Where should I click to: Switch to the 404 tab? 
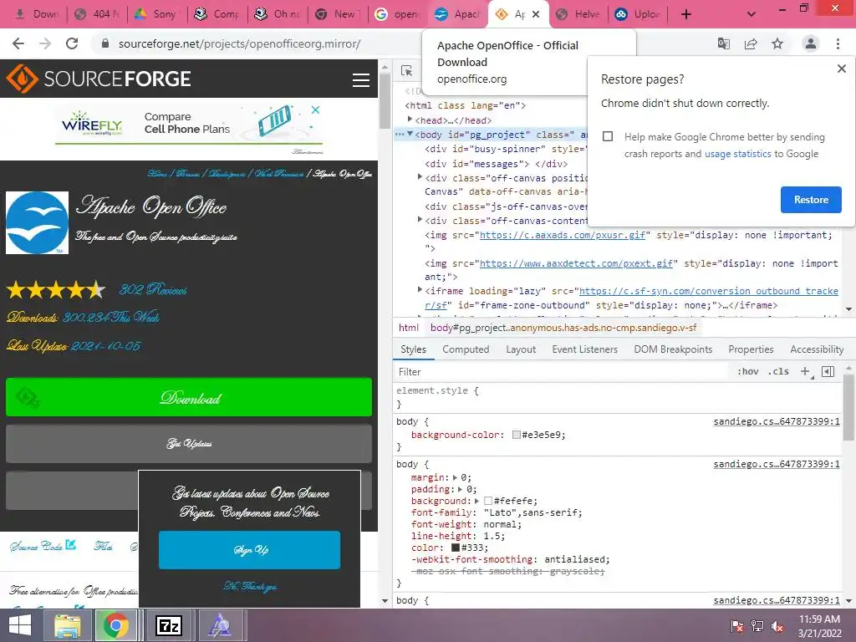pos(97,14)
